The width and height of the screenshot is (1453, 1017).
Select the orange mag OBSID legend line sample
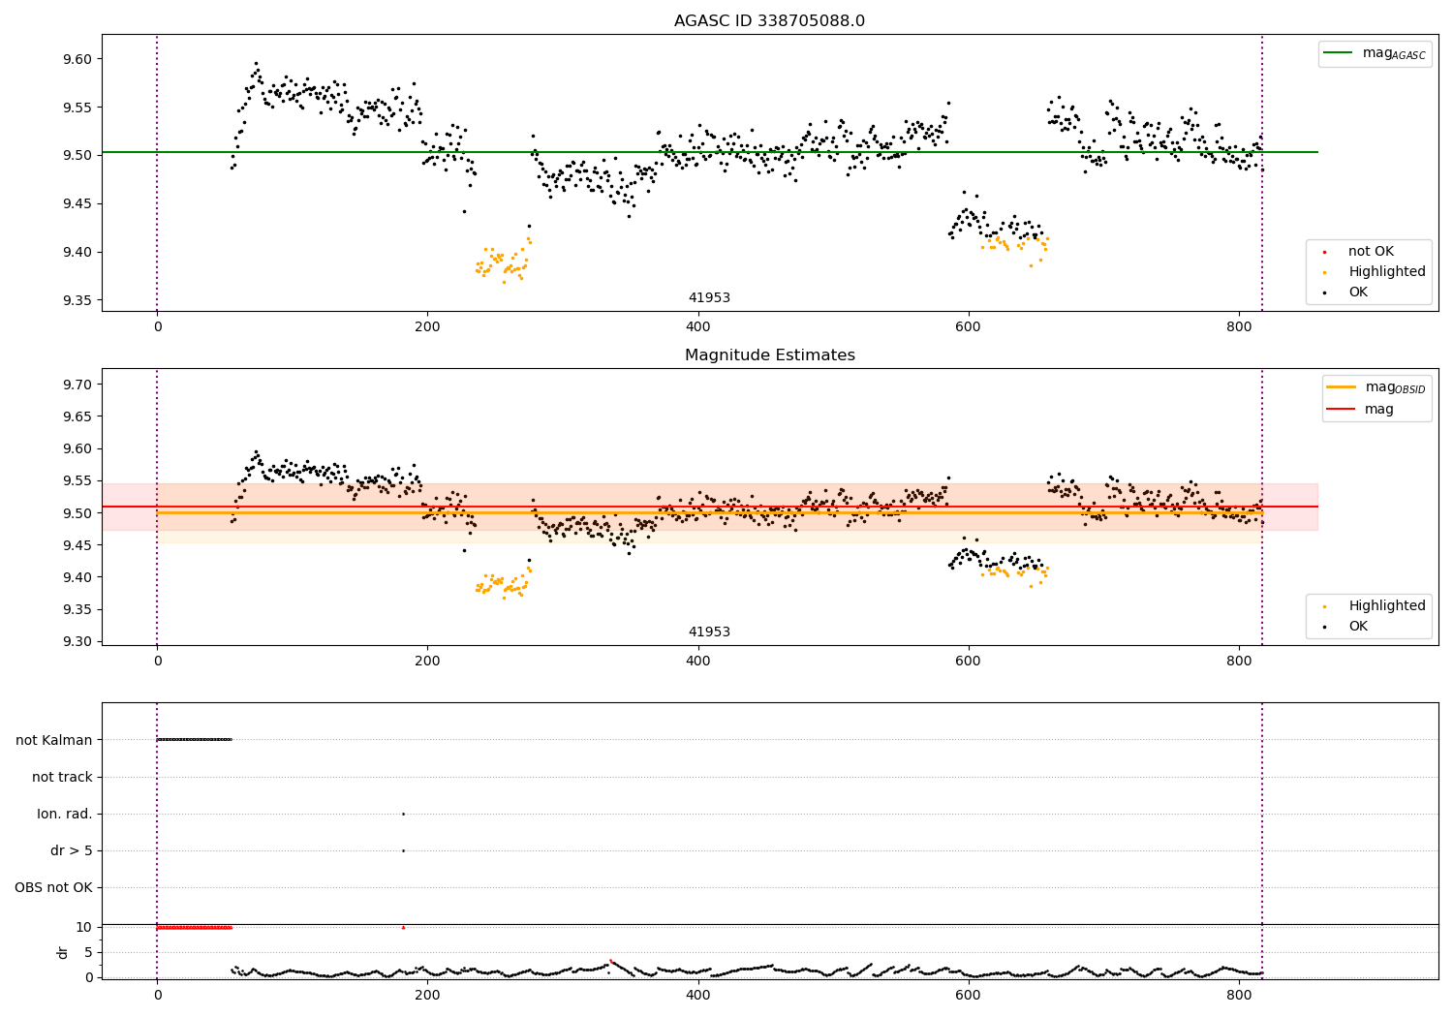click(x=1342, y=387)
